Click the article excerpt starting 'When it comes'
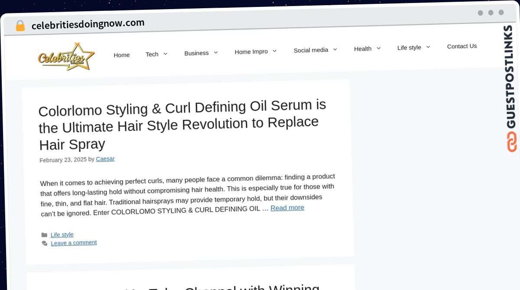 coord(188,195)
